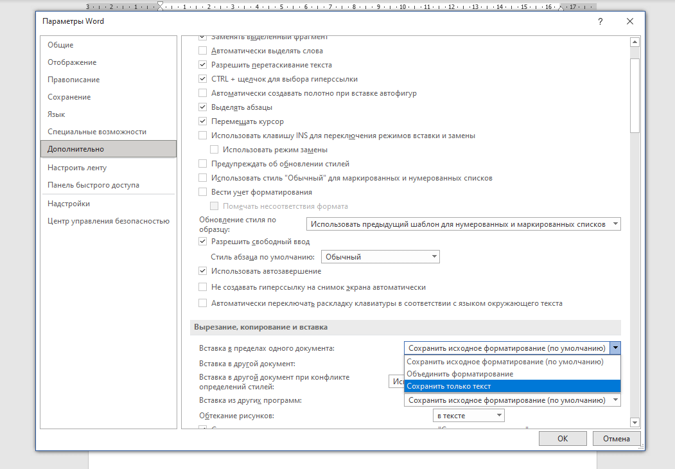Screen dimensions: 675x469
Task: Click scrollbar up arrow in options pane
Action: coord(635,42)
